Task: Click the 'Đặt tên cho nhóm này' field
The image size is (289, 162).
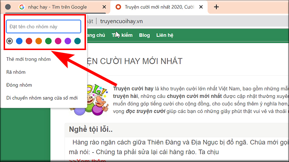Action: [x=43, y=27]
